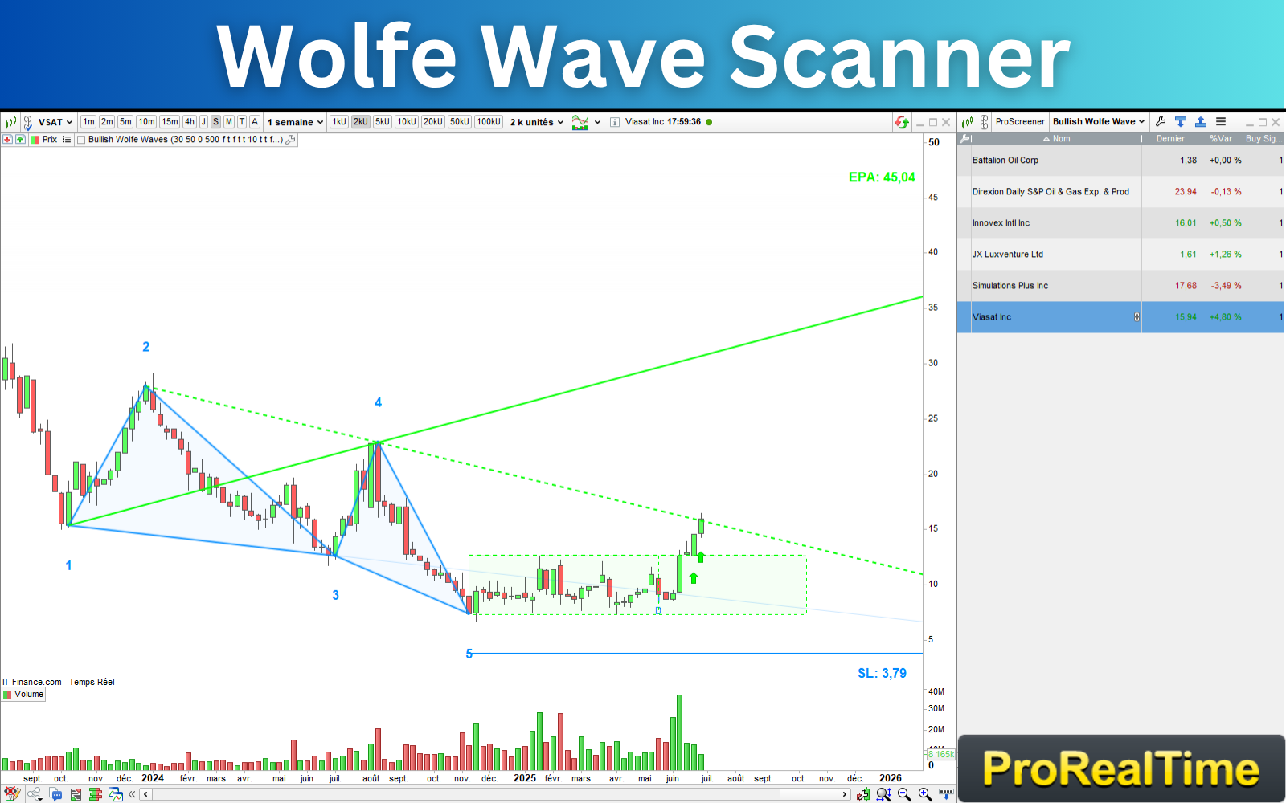Open the ProScreener tab label
1286x803 pixels.
pos(1020,122)
